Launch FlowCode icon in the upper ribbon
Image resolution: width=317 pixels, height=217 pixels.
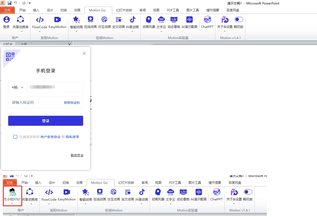coord(40,19)
